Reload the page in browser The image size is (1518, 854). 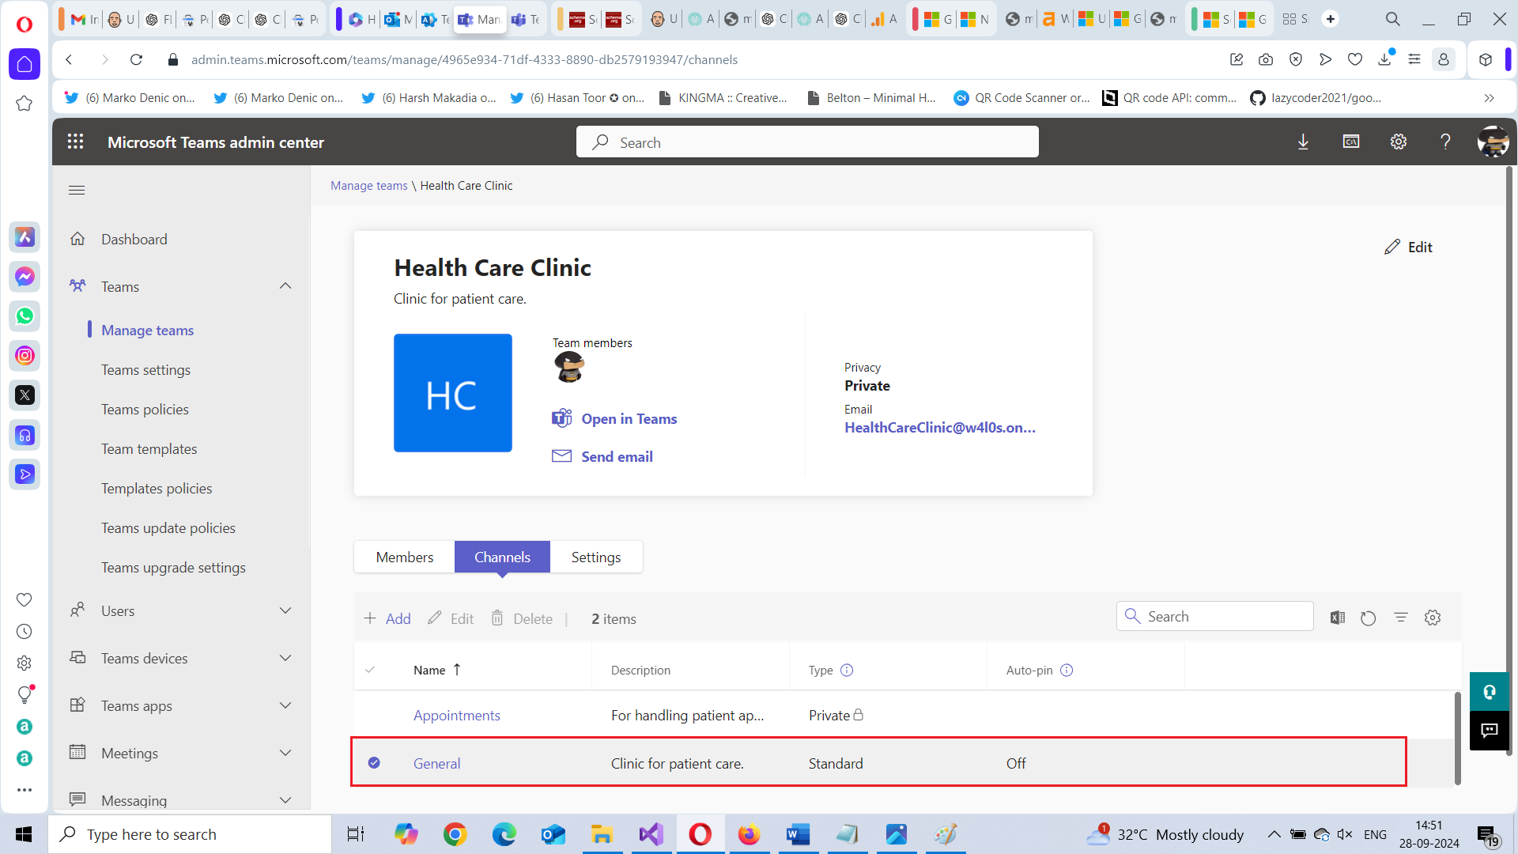pyautogui.click(x=136, y=59)
